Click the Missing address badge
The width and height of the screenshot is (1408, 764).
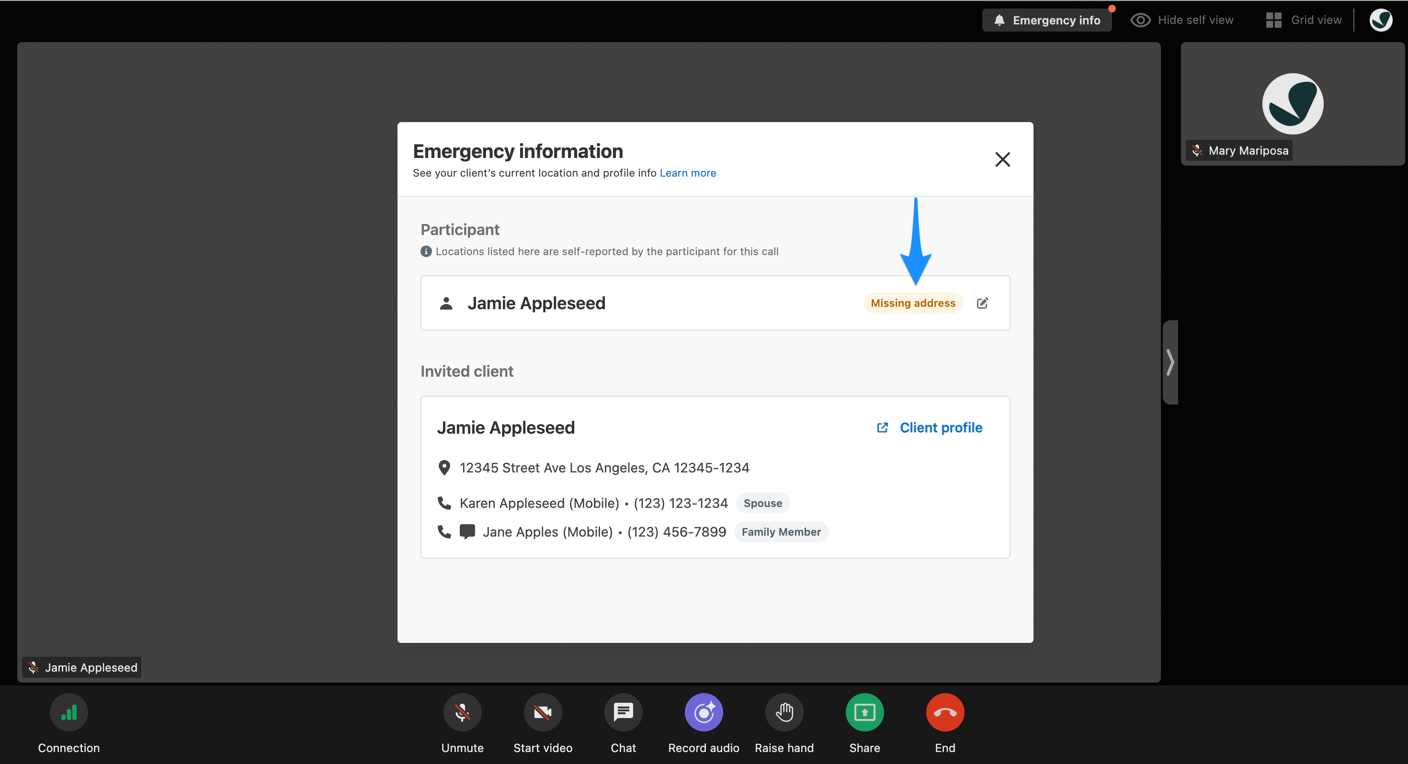coord(913,303)
